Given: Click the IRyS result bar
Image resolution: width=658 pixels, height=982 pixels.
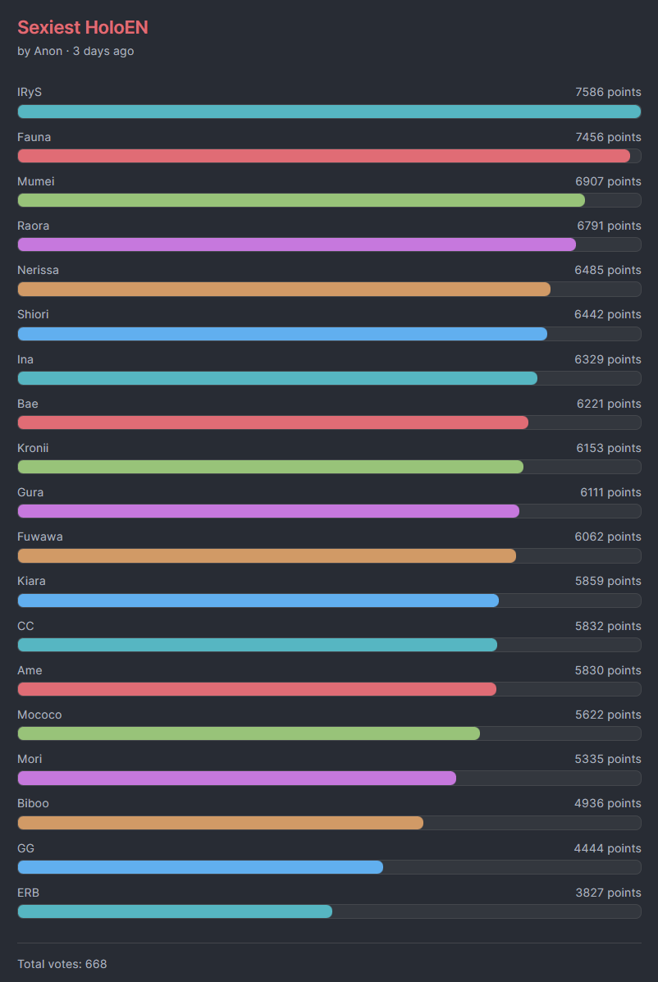Looking at the screenshot, I should pyautogui.click(x=329, y=112).
